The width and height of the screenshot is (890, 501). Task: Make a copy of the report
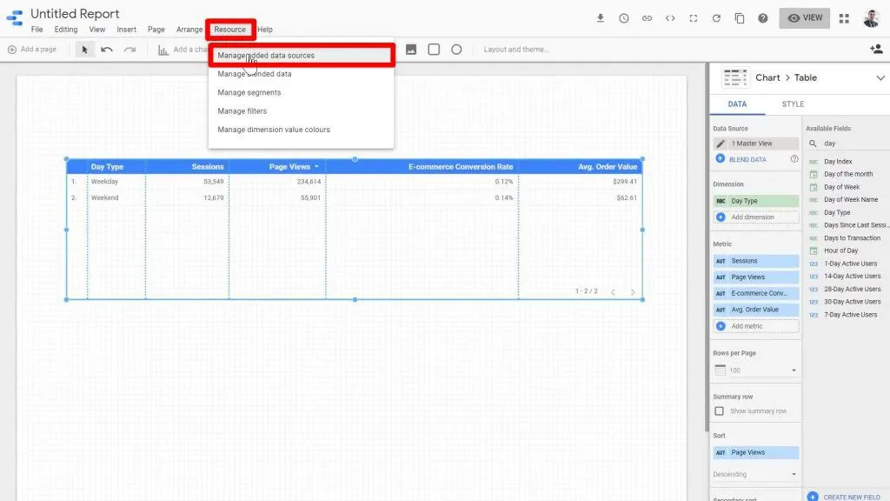coord(738,17)
